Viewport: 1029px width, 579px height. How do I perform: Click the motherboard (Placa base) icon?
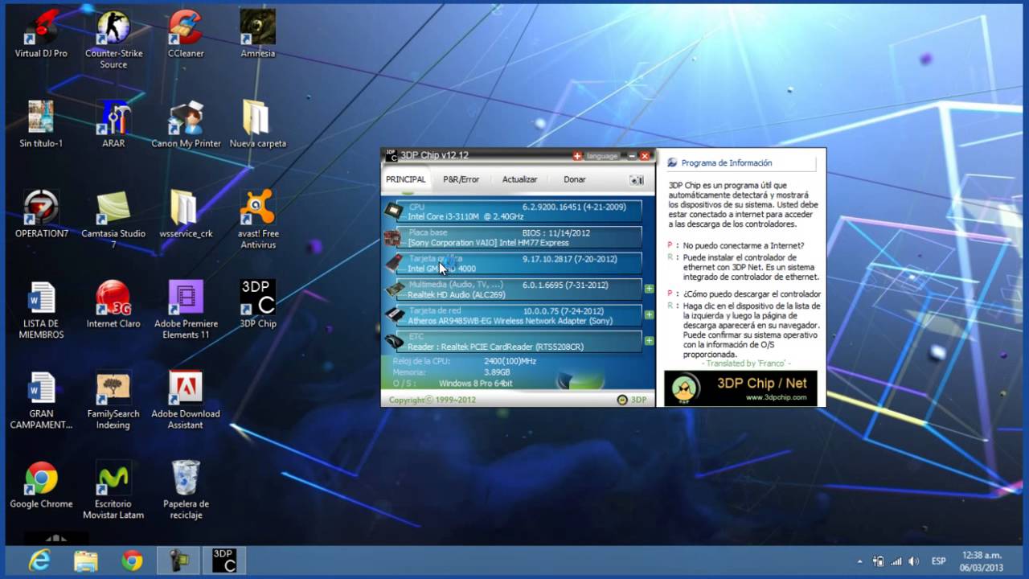pos(393,237)
